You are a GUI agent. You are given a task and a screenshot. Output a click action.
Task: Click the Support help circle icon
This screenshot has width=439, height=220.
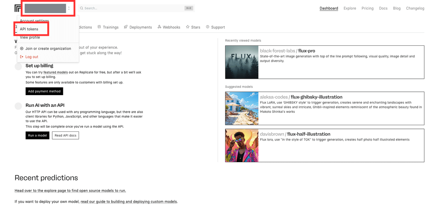point(208,27)
